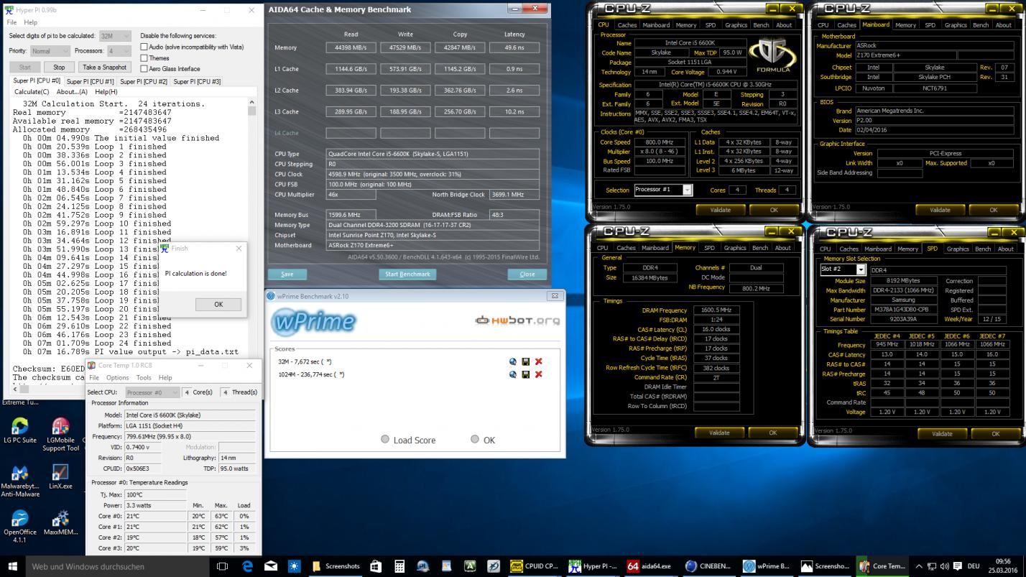Click Save in AIDA64 benchmark window
This screenshot has width=1026, height=577.
tap(287, 274)
